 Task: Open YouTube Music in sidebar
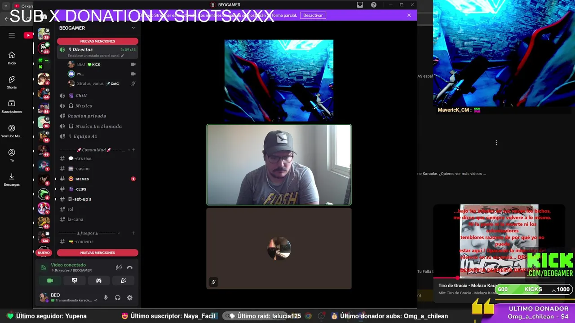click(12, 131)
